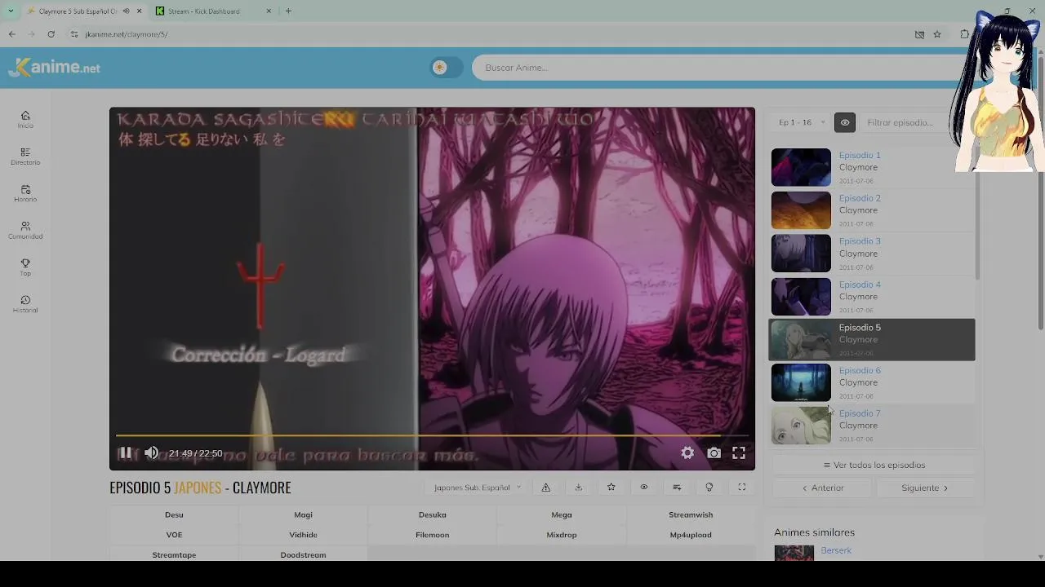The width and height of the screenshot is (1045, 587).
Task: Click the download icon below video
Action: [x=579, y=488]
